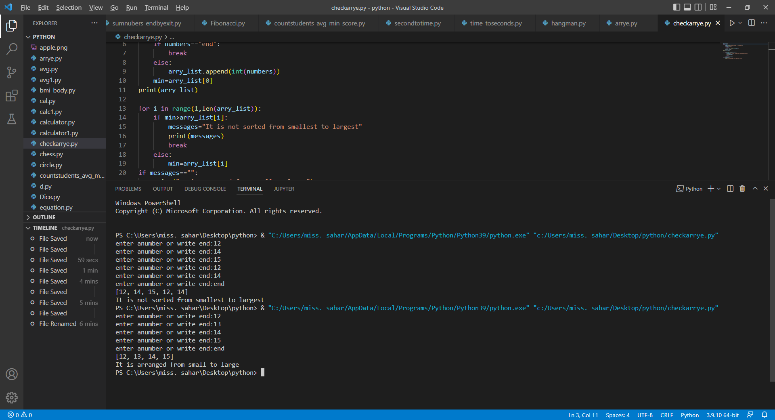Open chess.py in the explorer
This screenshot has width=775, height=420.
tap(65, 154)
